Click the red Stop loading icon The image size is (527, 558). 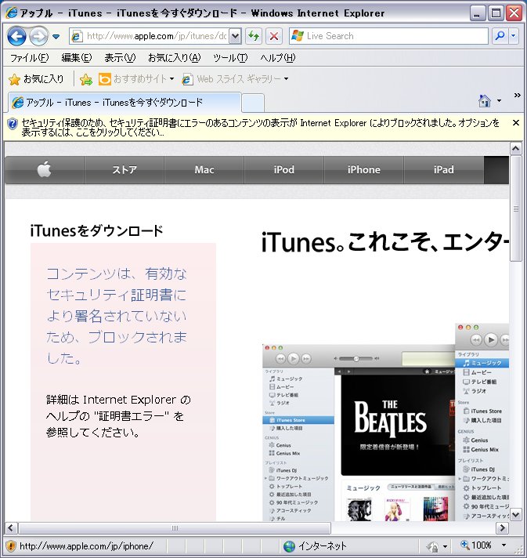click(273, 36)
